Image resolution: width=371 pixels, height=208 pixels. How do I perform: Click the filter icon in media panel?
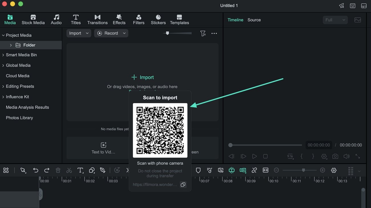[203, 33]
